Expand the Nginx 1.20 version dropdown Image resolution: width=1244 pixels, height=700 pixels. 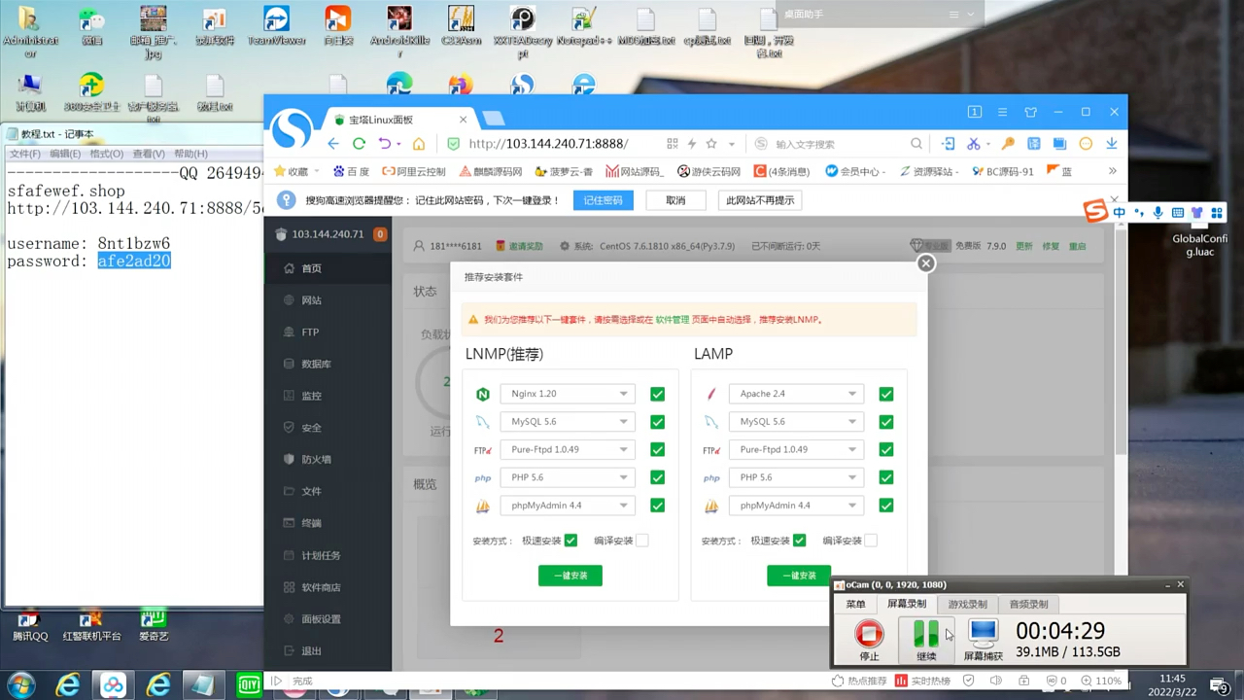(568, 394)
